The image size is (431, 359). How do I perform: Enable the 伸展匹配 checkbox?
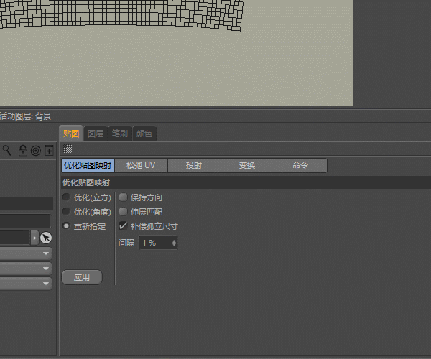(x=124, y=212)
